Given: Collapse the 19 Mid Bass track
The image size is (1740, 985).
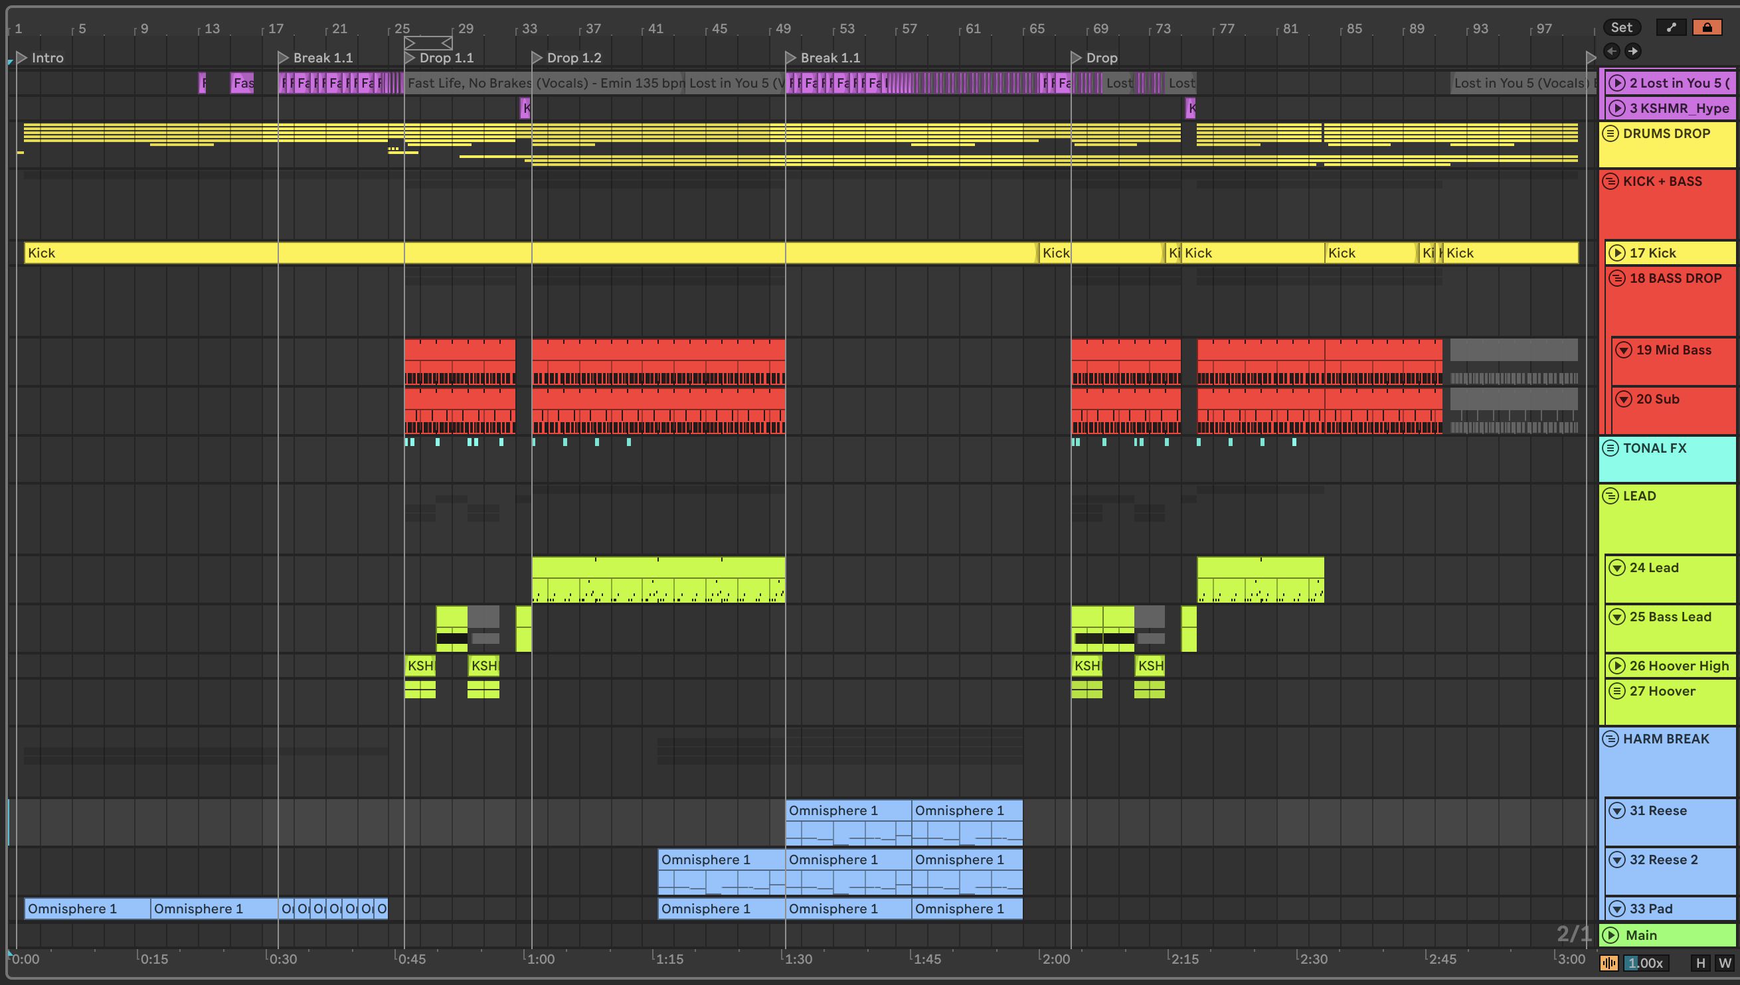Looking at the screenshot, I should click(x=1624, y=350).
